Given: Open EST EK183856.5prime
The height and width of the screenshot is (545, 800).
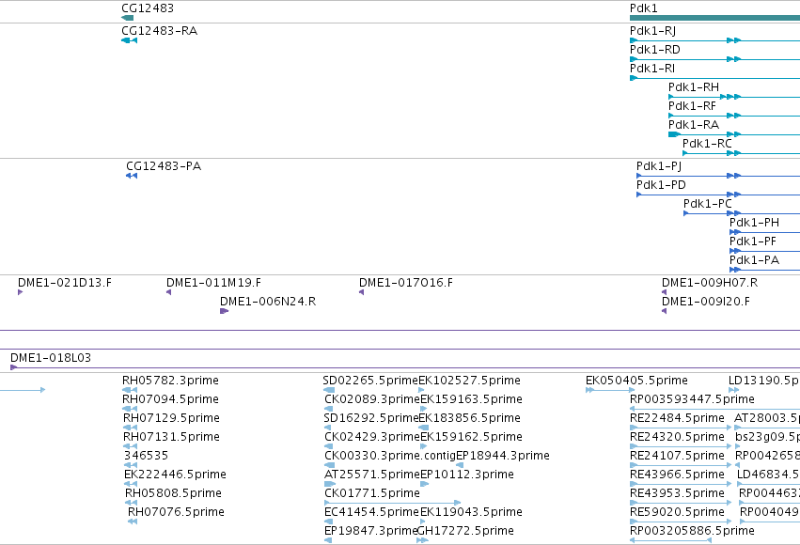Looking at the screenshot, I should [x=469, y=418].
